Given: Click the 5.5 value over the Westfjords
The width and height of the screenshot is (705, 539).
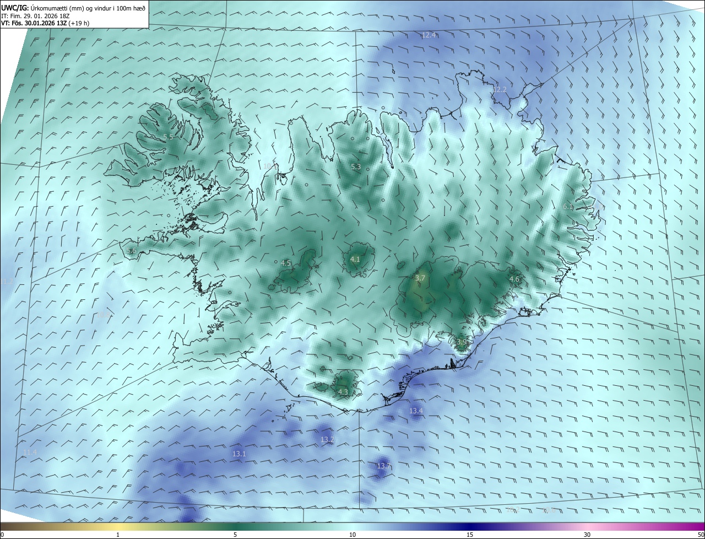Looking at the screenshot, I should coord(168,137).
